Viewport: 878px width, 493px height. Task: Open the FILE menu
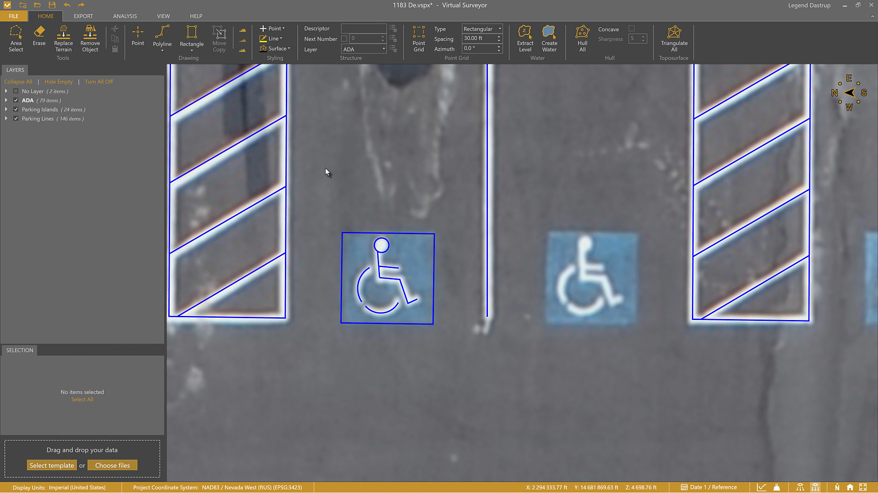tap(14, 16)
